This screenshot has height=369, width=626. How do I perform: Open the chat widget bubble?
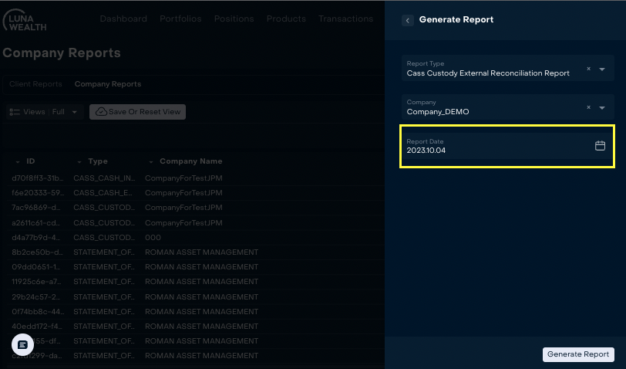click(x=22, y=344)
